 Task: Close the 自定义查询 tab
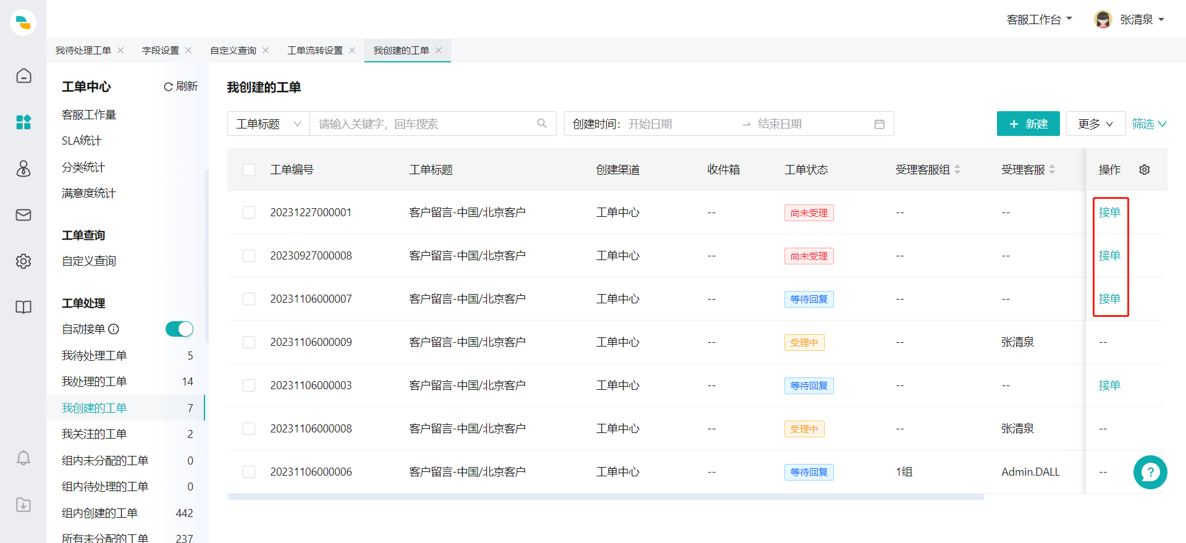point(266,50)
